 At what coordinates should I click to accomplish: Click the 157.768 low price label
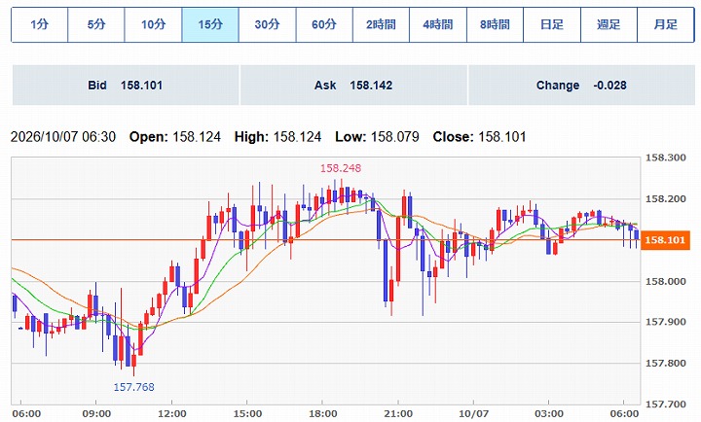(133, 387)
